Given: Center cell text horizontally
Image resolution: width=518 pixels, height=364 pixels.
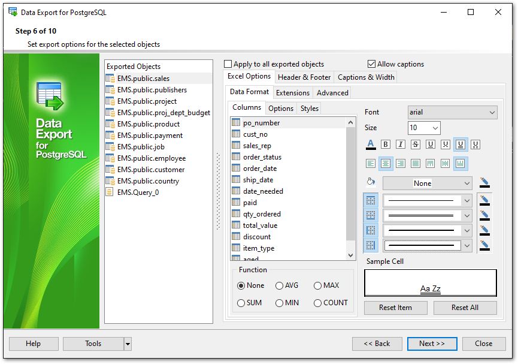Looking at the screenshot, I should (x=386, y=164).
